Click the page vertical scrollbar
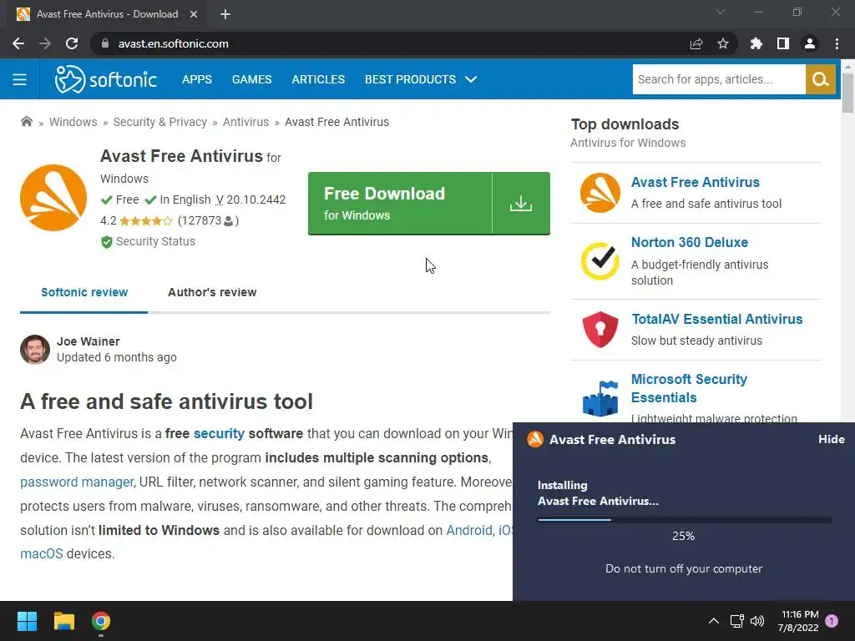Viewport: 855px width, 641px height. (x=847, y=93)
